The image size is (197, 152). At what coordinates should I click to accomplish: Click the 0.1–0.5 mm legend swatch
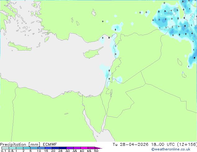coord(5,148)
